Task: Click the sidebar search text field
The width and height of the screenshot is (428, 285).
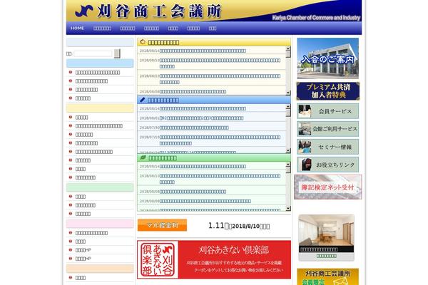Action: [x=93, y=53]
